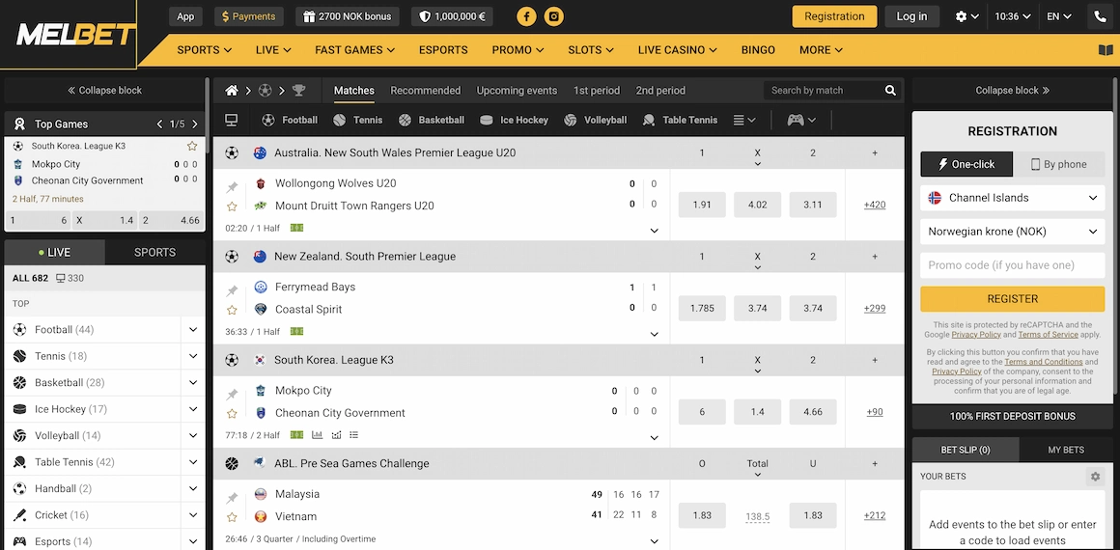1120x550 pixels.
Task: Open the settings gear menu
Action: tap(966, 16)
